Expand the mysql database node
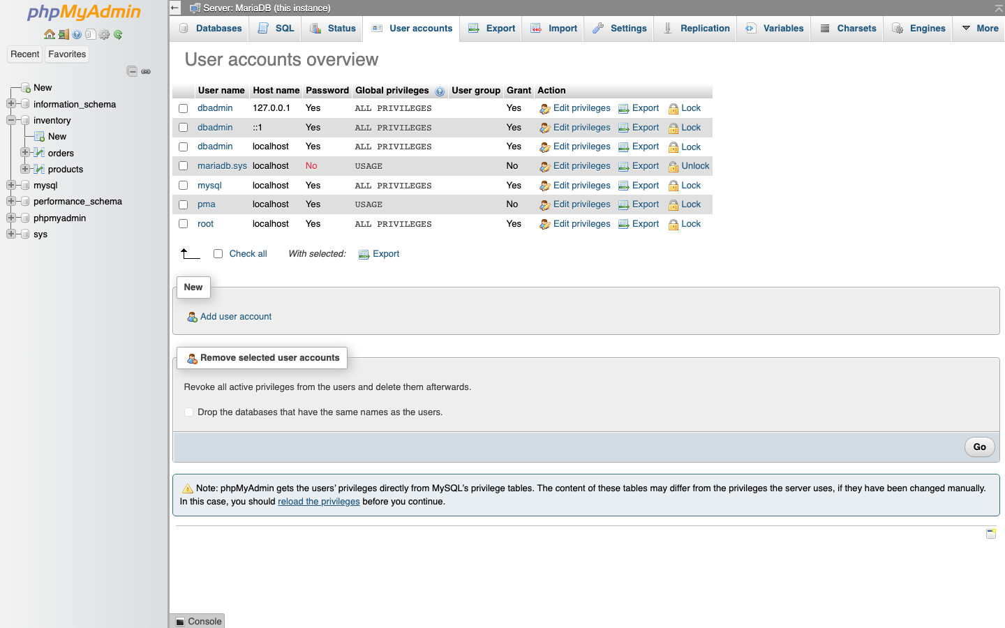This screenshot has width=1005, height=628. [11, 185]
